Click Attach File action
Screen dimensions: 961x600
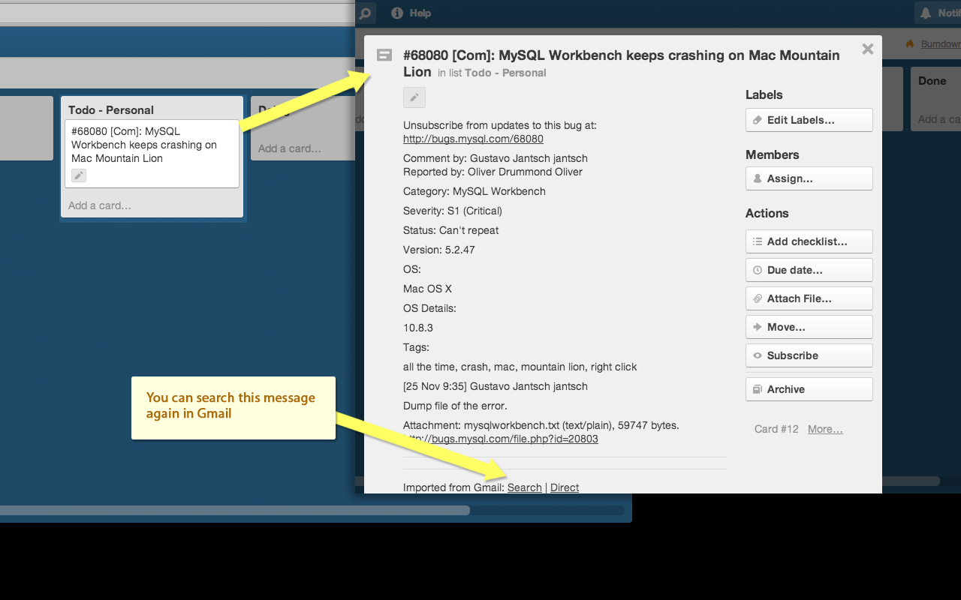point(809,298)
